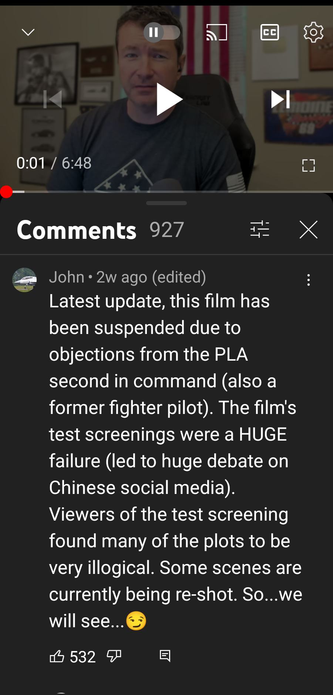Play the video
Viewport: 333px width, 695px height.
168,99
